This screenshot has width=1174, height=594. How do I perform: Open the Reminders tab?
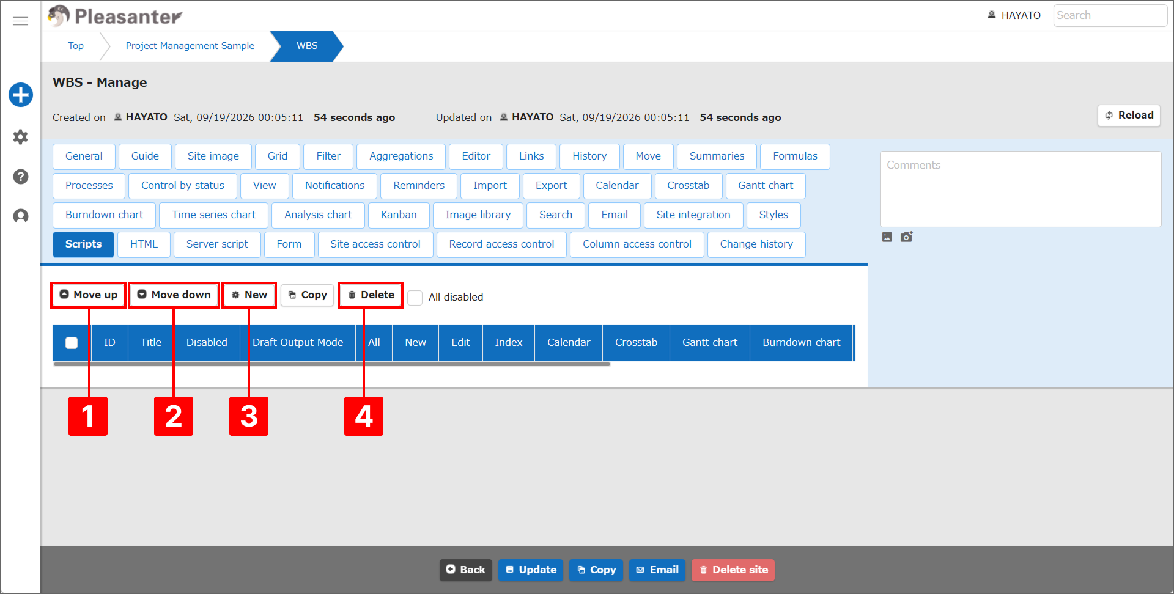click(x=419, y=186)
